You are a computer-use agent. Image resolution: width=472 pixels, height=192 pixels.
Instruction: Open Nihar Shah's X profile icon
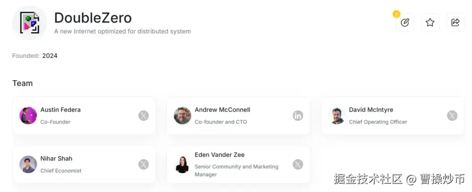tap(143, 164)
